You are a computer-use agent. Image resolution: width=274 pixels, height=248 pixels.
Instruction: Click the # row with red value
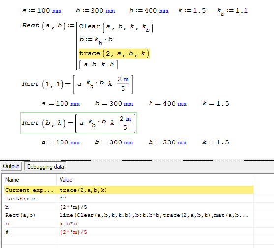(129, 232)
